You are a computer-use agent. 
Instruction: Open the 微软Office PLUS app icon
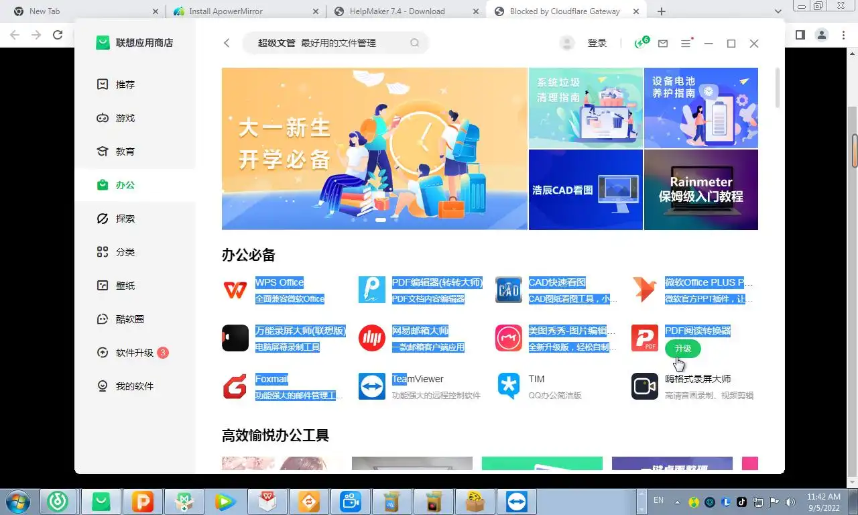tap(645, 290)
